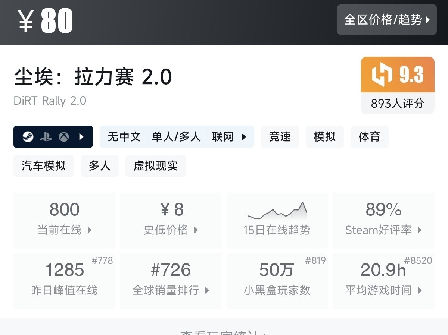Viewport: 448px width, 335px height.
Task: Click the 50万 player count
Action: (277, 270)
